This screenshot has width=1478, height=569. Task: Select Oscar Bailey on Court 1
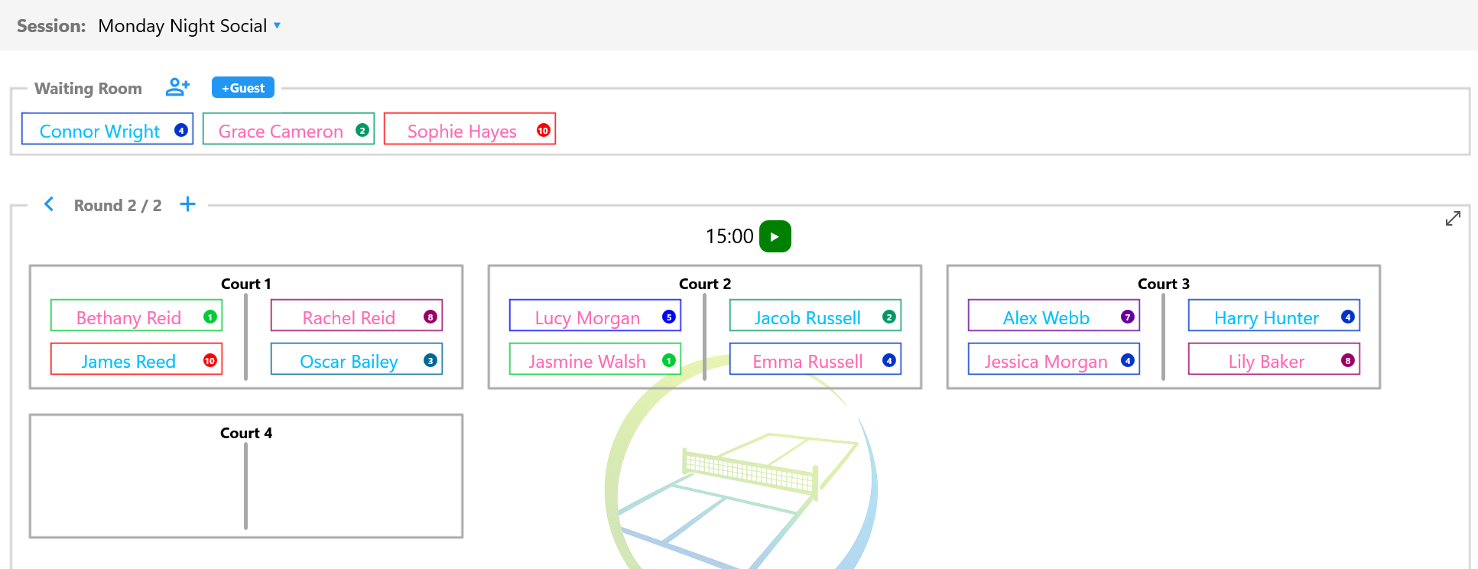tap(356, 359)
